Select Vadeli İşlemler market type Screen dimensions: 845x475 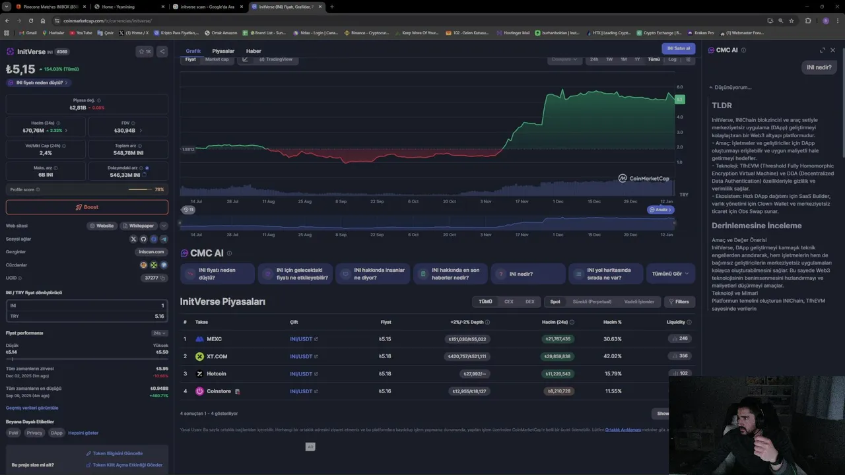click(639, 301)
